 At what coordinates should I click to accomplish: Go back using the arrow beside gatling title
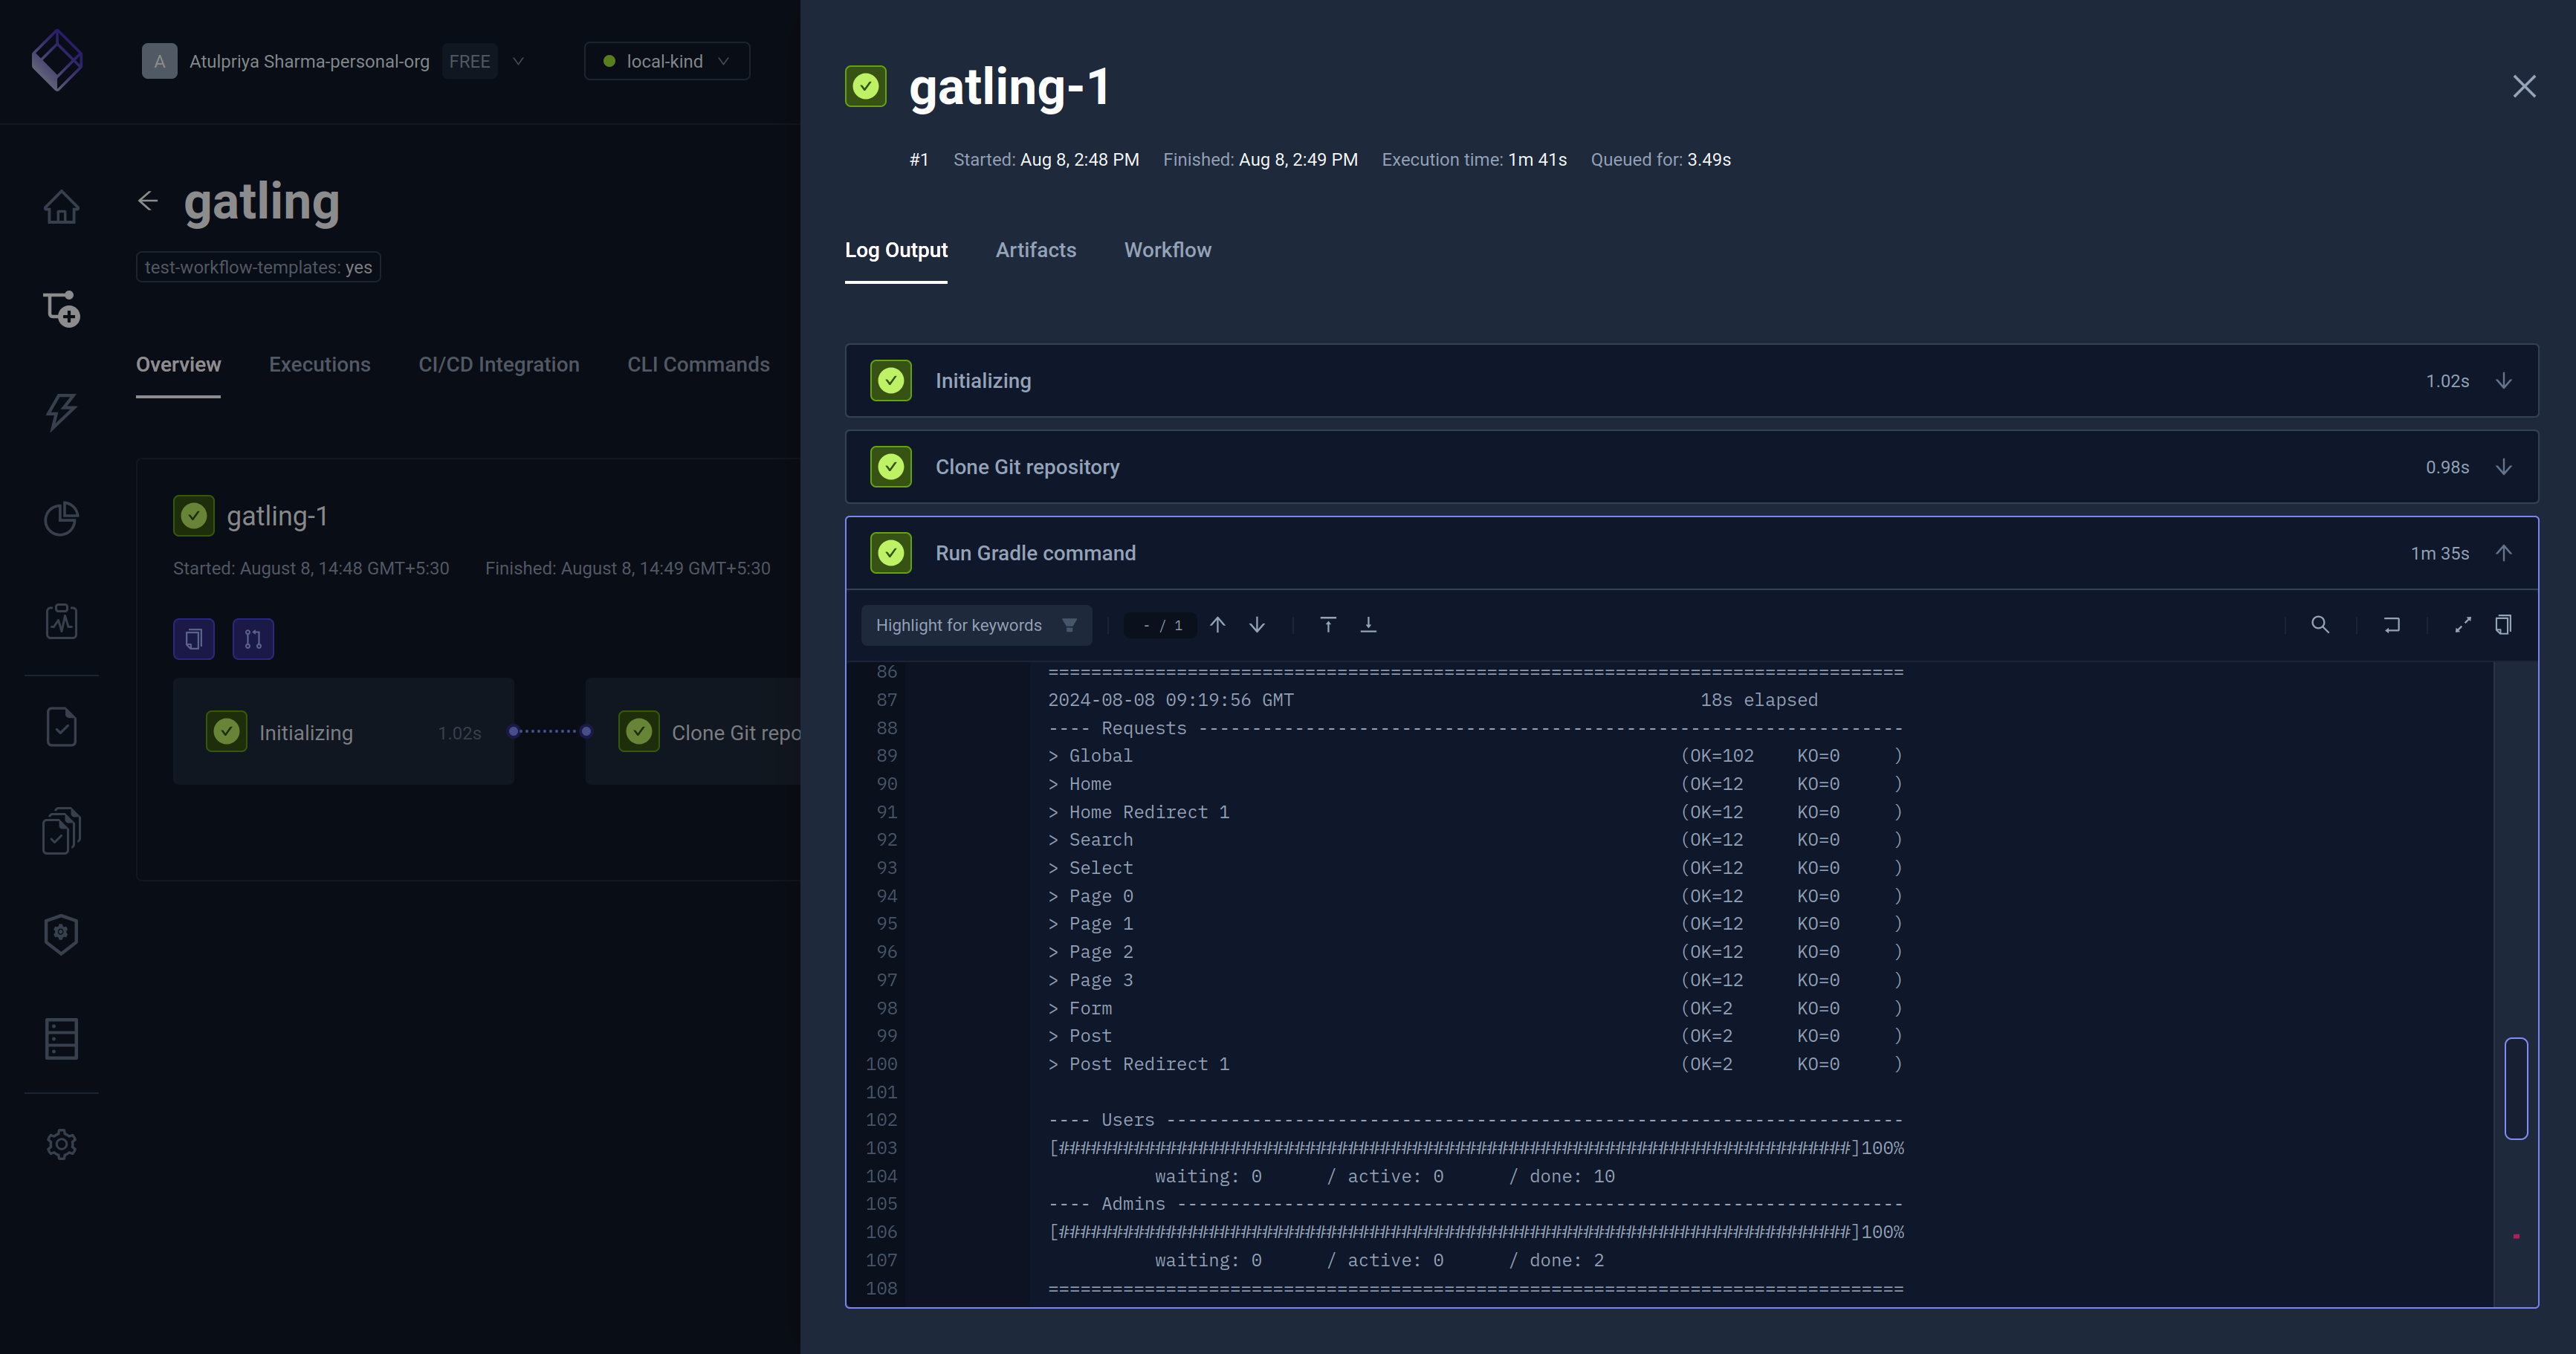tap(147, 201)
